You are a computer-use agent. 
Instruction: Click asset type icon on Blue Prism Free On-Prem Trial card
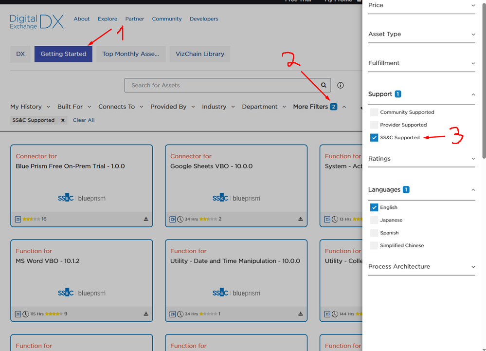click(x=18, y=219)
